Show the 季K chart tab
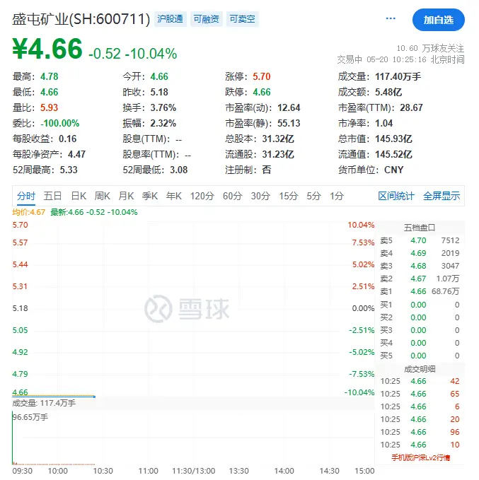479x480 pixels. coord(150,196)
